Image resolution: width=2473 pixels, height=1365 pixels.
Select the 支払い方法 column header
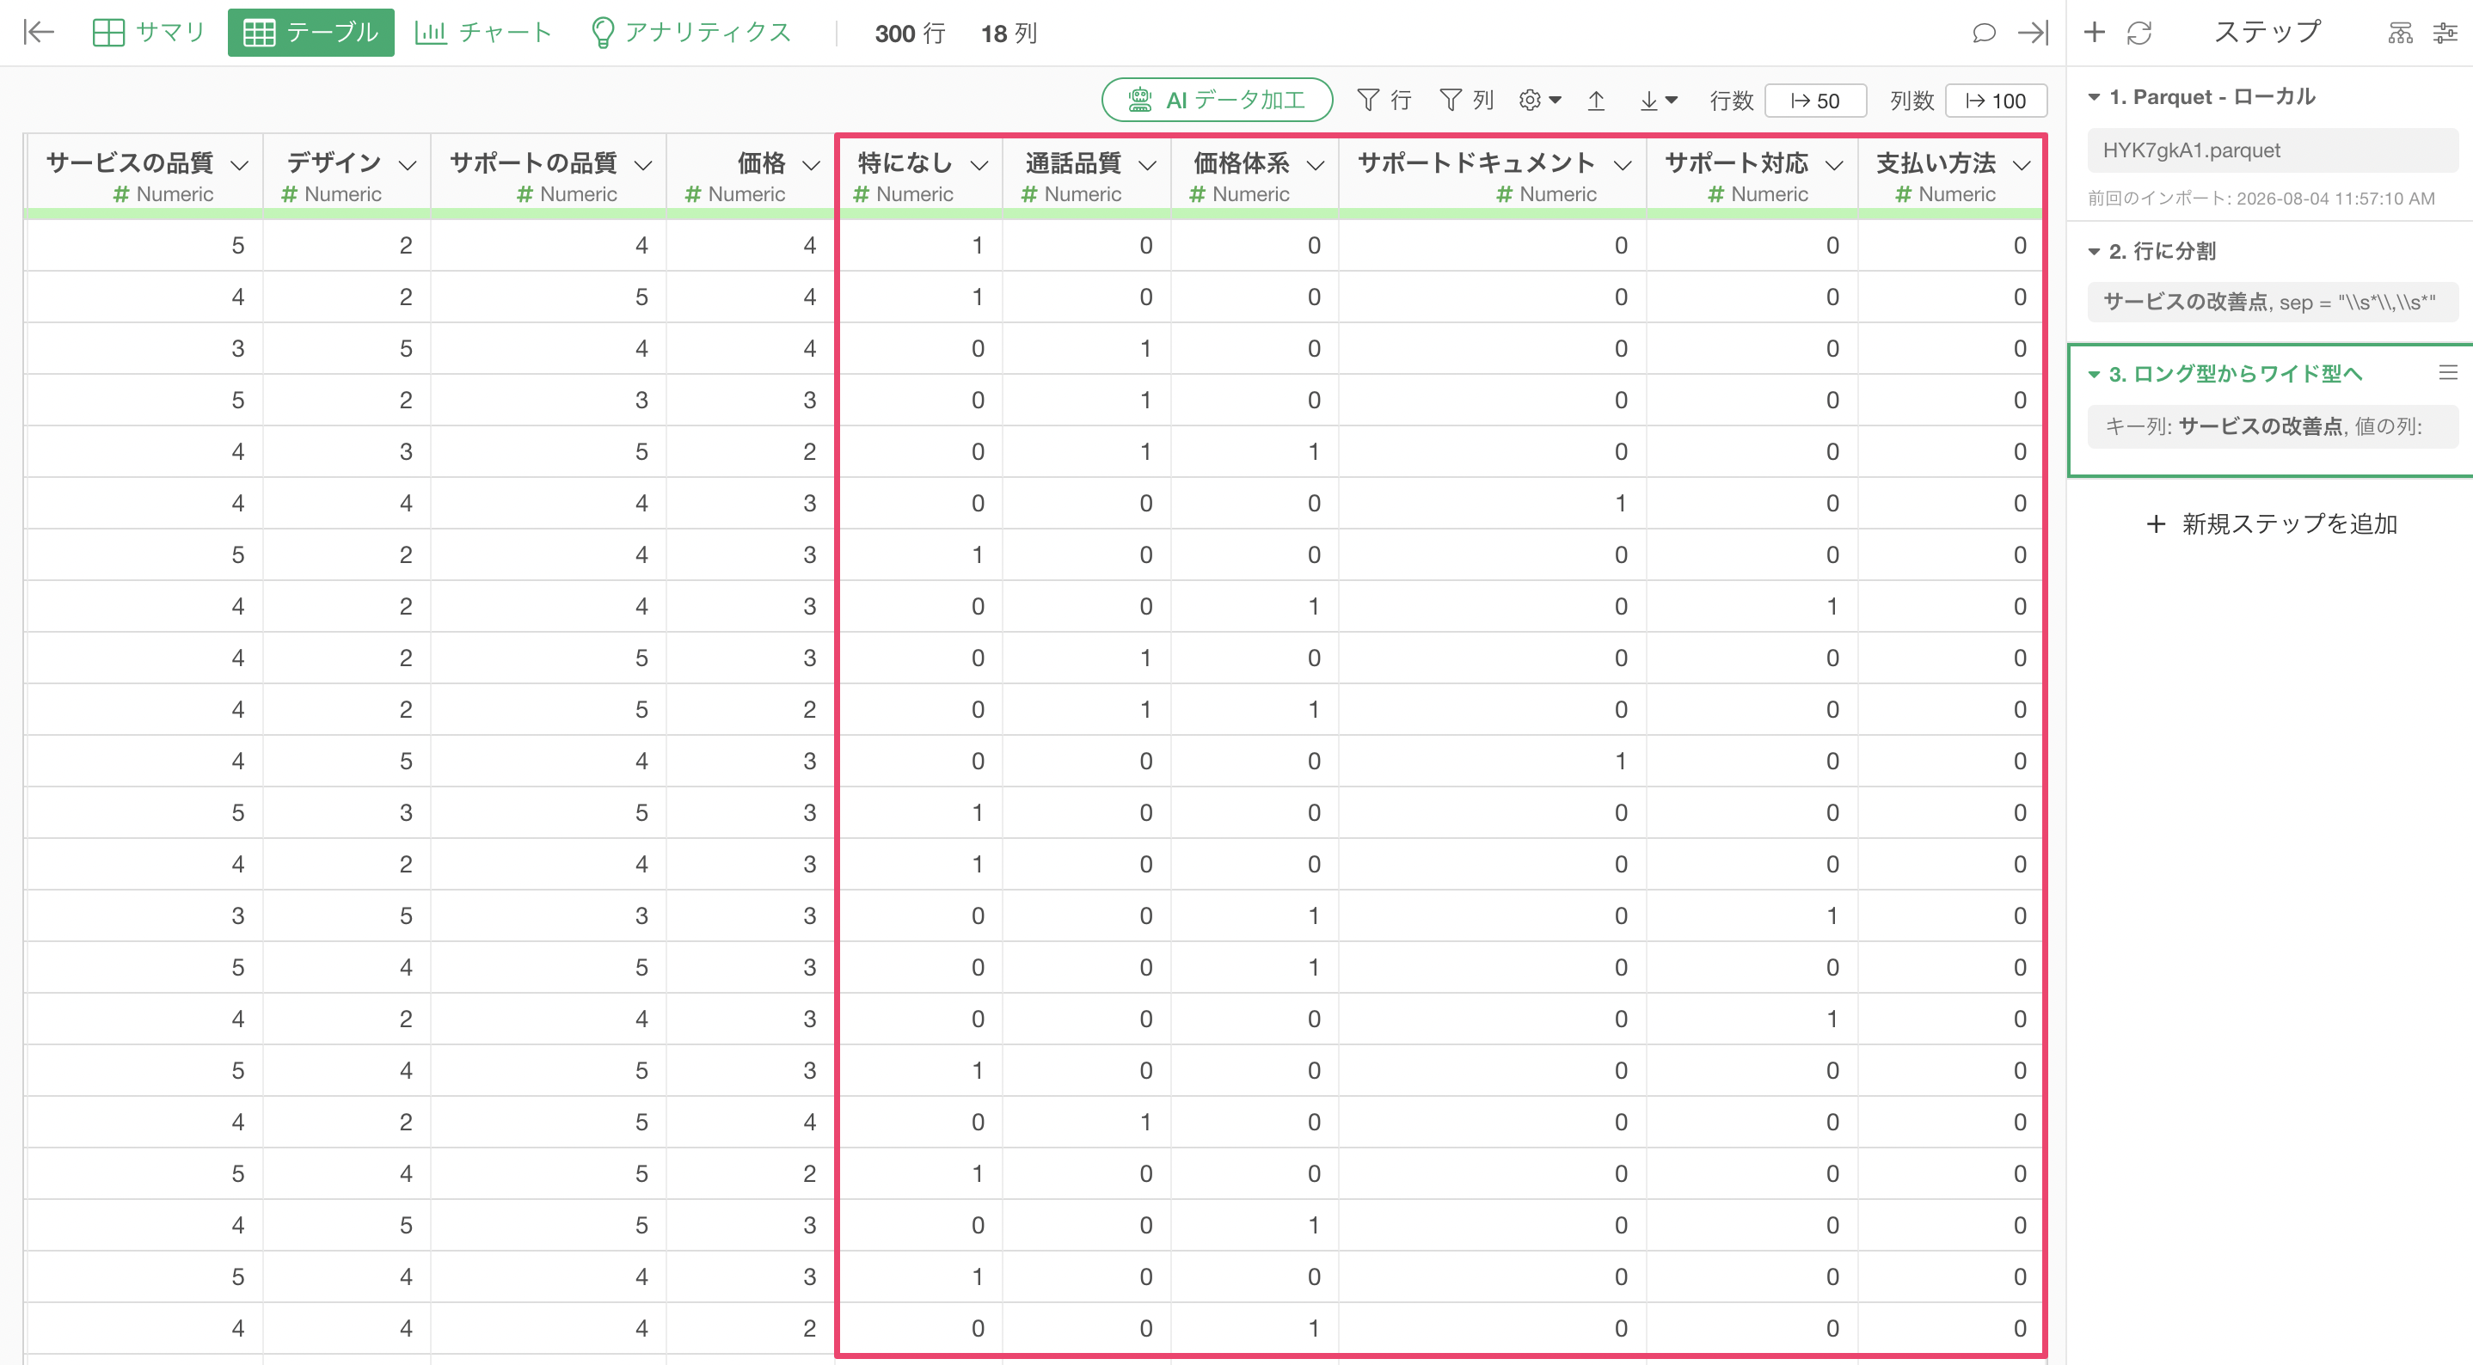pyautogui.click(x=1936, y=163)
